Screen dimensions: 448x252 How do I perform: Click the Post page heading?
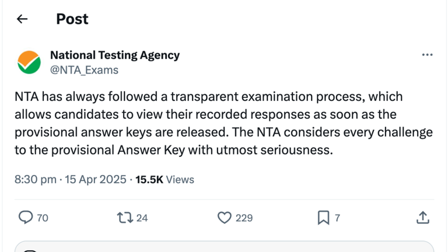72,19
